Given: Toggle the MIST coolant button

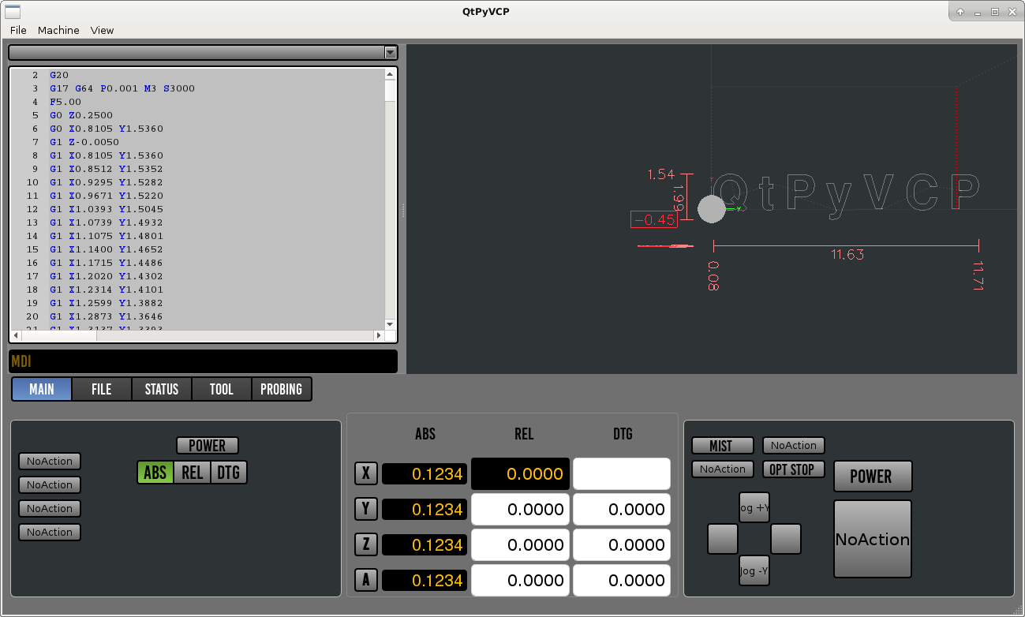Looking at the screenshot, I should (x=722, y=446).
